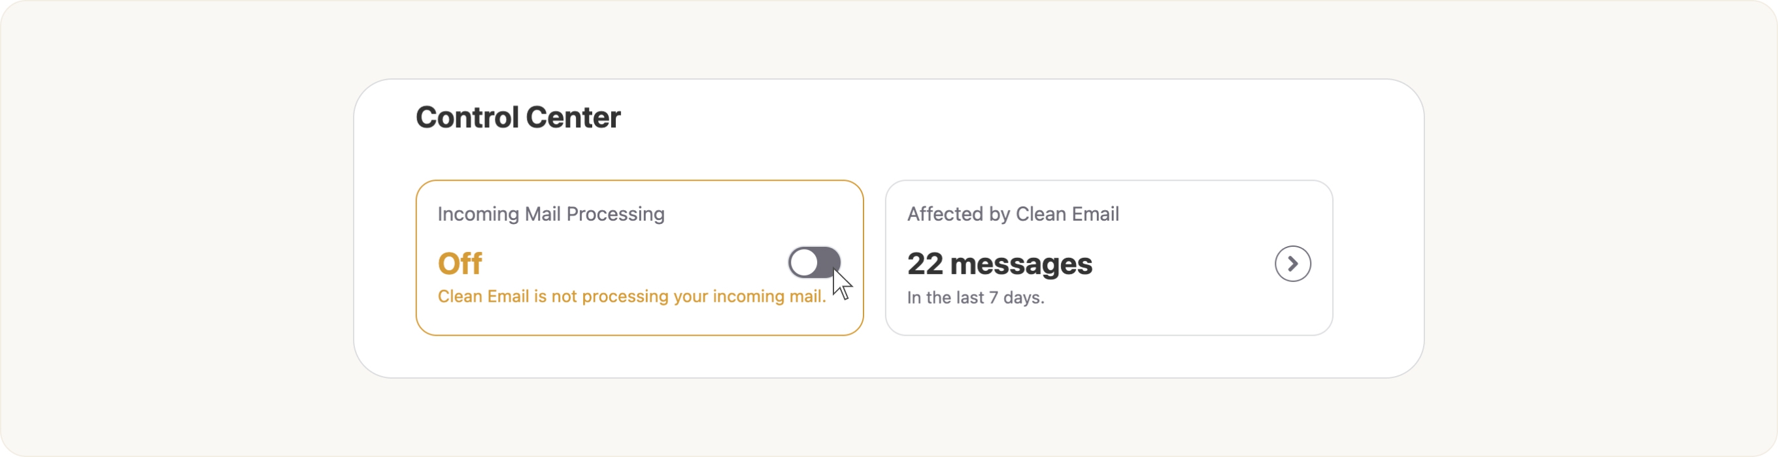Click the orange "Off" status text

[460, 263]
